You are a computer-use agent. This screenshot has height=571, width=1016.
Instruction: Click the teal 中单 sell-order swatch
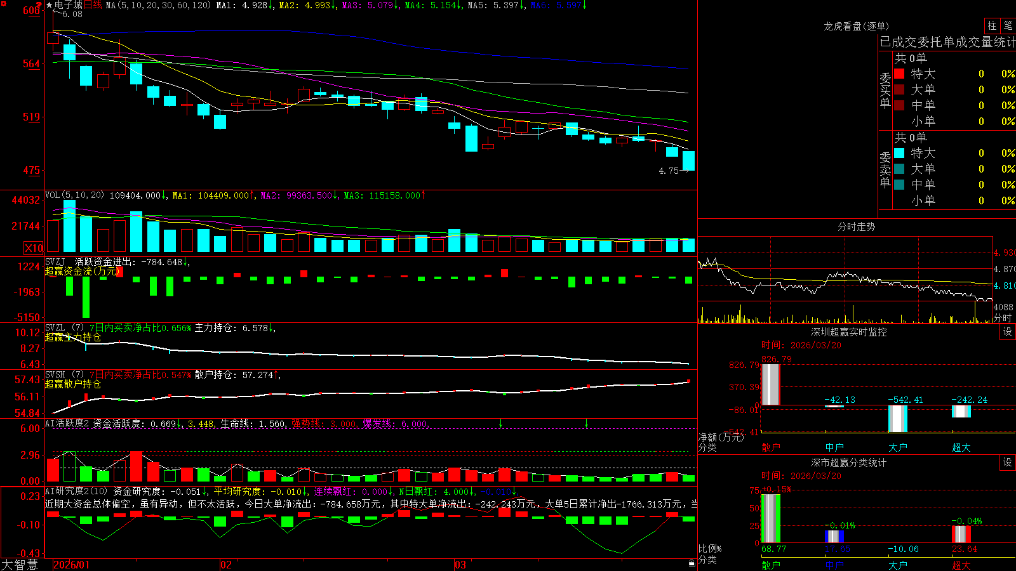point(899,185)
